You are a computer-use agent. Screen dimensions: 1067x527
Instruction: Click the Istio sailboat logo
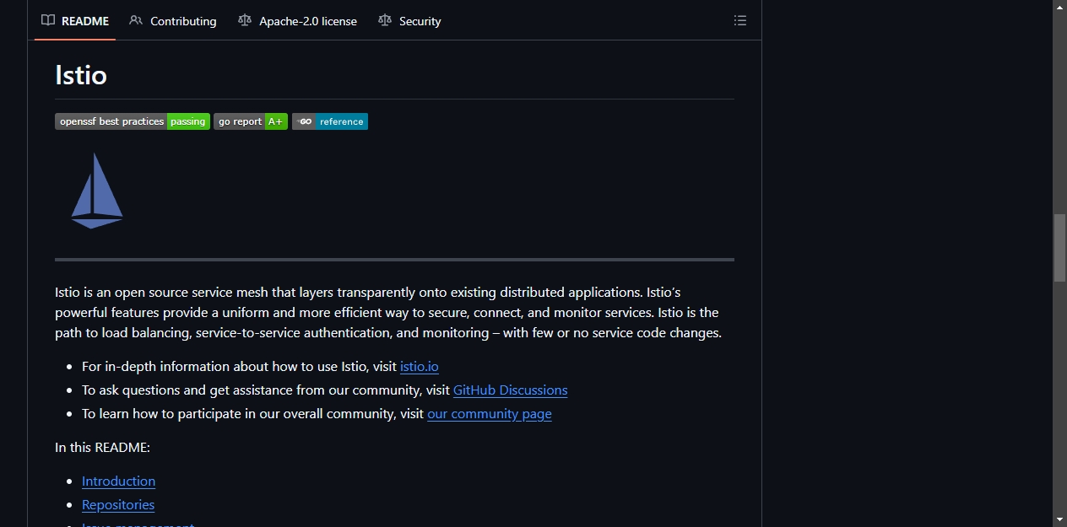(x=97, y=191)
